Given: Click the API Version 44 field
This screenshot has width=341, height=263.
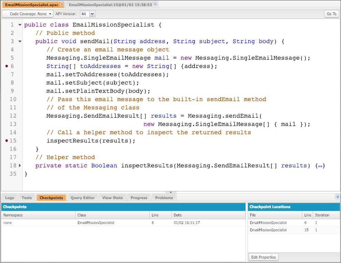Looking at the screenshot, I should pyautogui.click(x=85, y=14).
